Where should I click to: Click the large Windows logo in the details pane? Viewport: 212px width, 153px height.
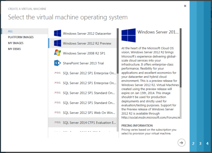click(x=129, y=36)
